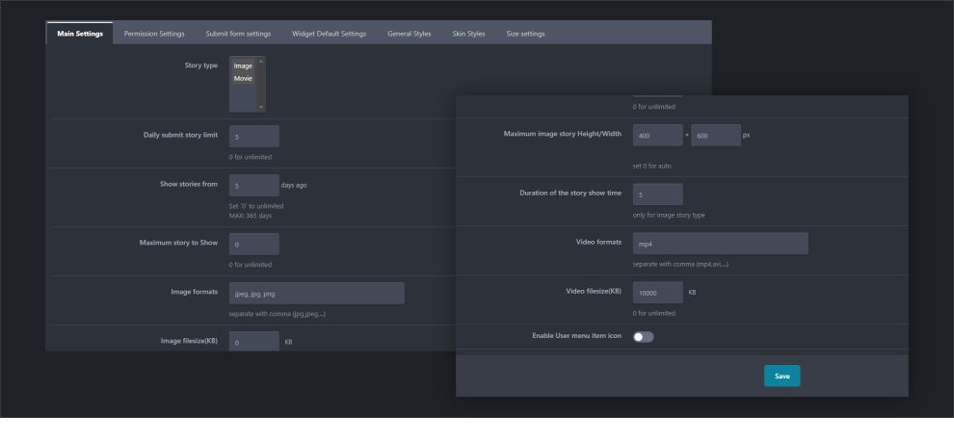
Task: Click the maximum image width field showing 600
Action: point(716,135)
